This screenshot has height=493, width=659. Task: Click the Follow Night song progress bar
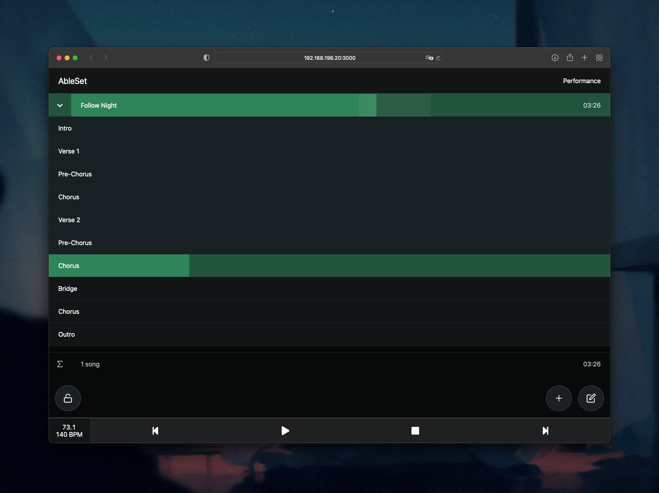(x=321, y=105)
